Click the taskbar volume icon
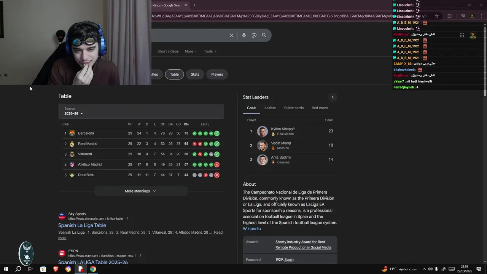 (x=430, y=269)
